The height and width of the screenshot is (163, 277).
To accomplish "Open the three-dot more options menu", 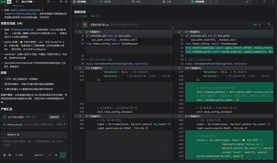I will tap(53, 2).
